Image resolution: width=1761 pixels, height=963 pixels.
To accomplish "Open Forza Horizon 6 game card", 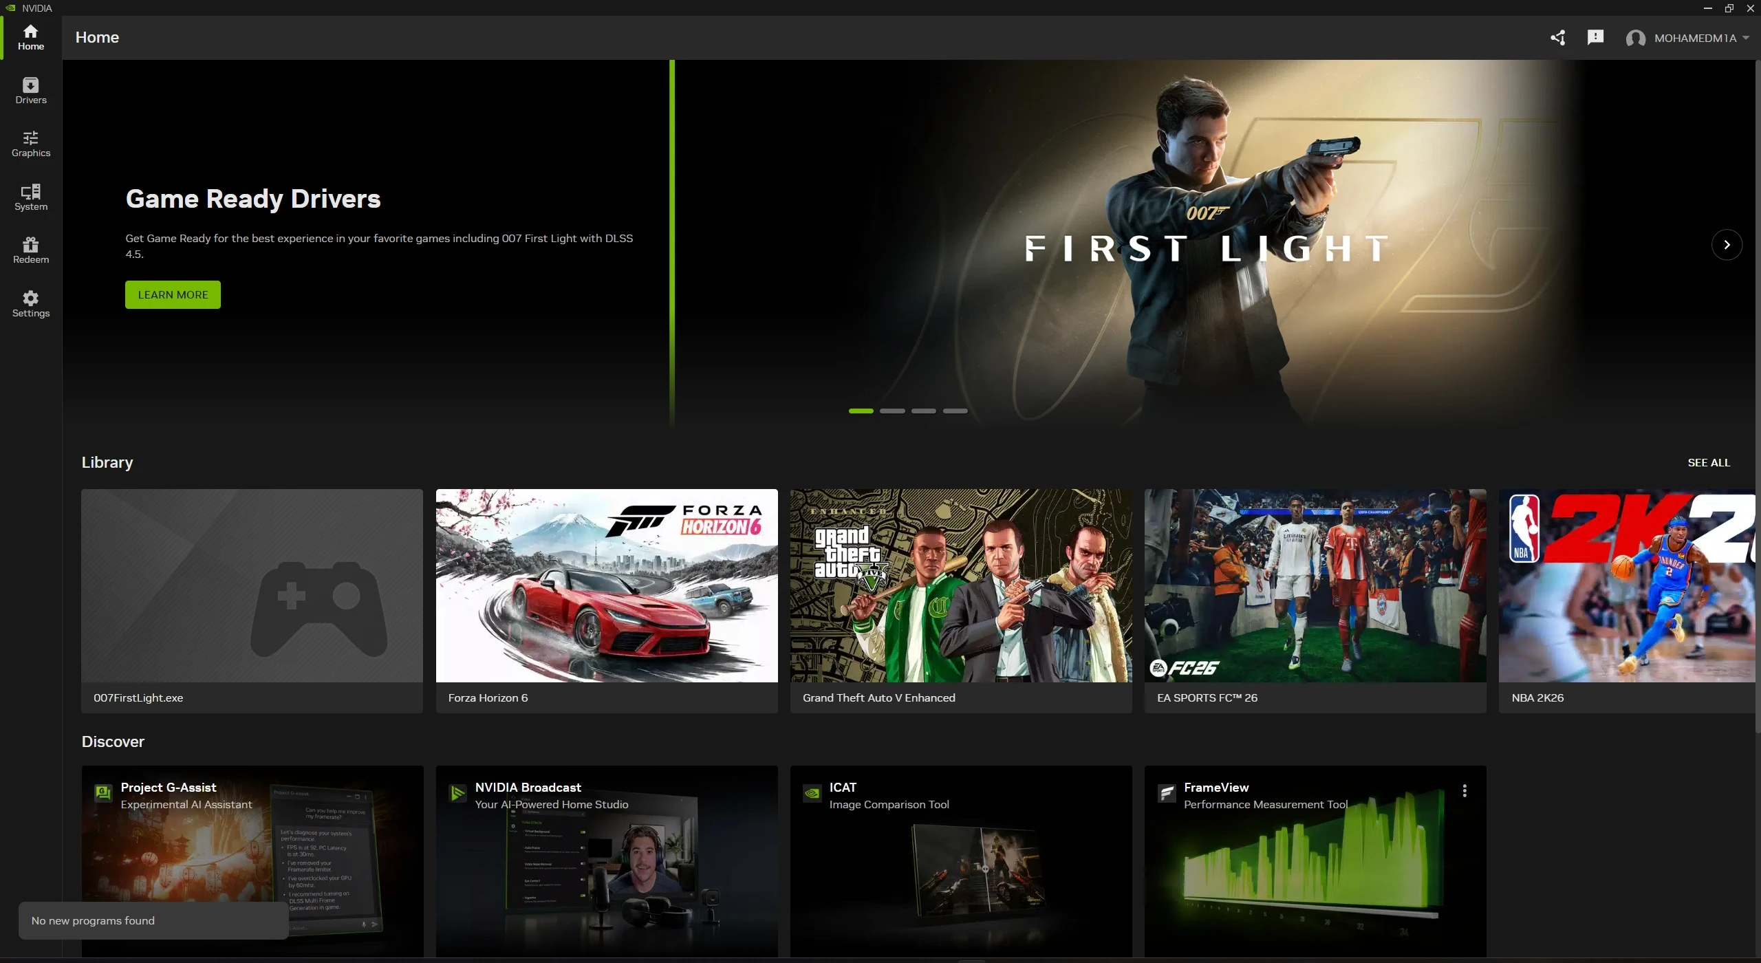I will (607, 600).
